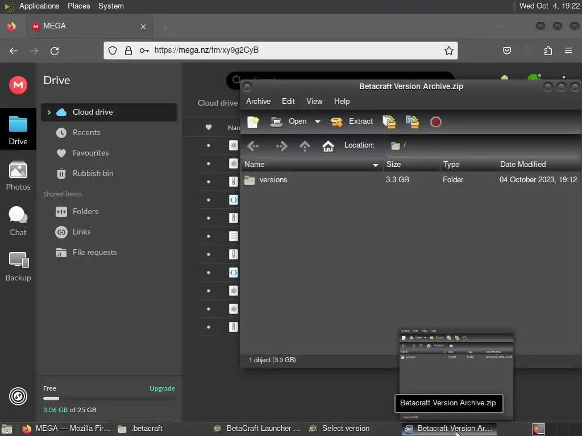Viewport: 582px width, 436px height.
Task: Click the 3.3 GB size cell
Action: tap(397, 180)
